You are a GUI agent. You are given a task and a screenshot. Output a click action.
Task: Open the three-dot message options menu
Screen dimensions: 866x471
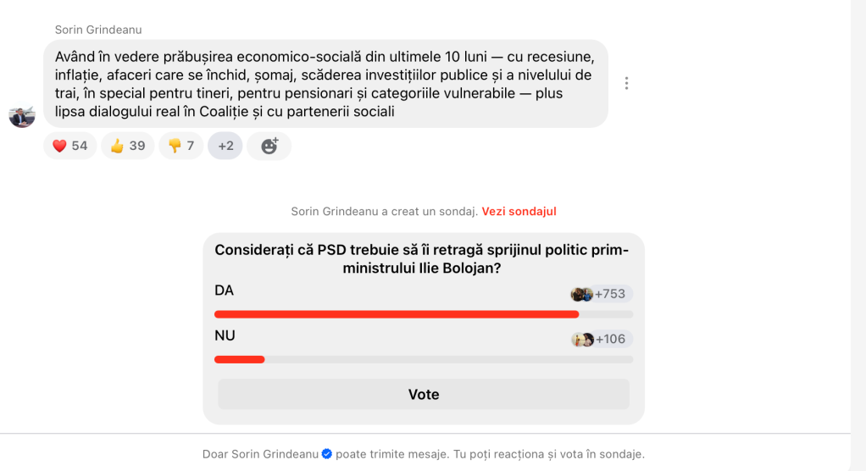pos(626,83)
